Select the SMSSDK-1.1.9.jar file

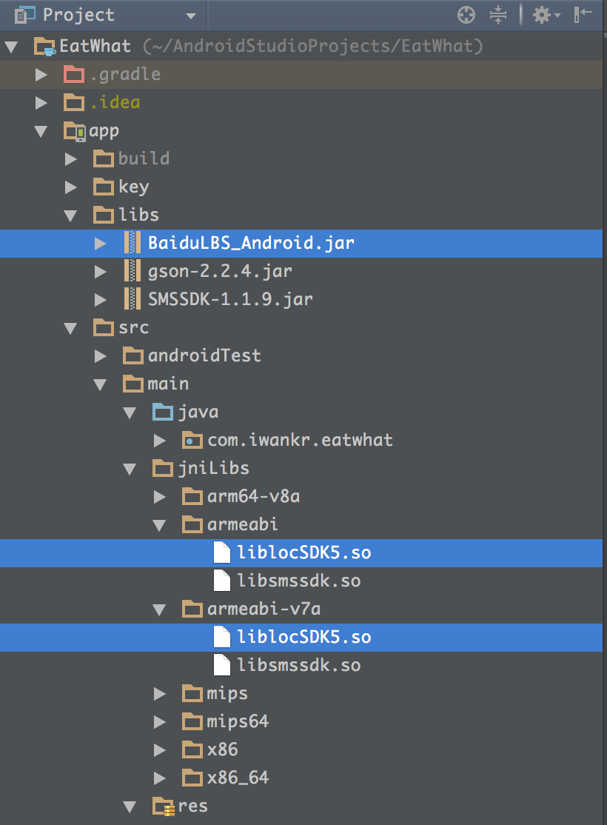230,299
